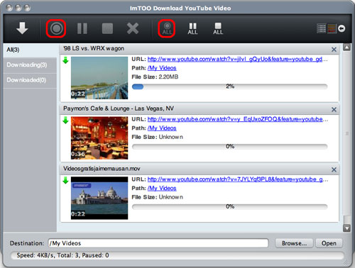Image resolution: width=355 pixels, height=268 pixels.
Task: Stop the selected download
Action: click(107, 28)
